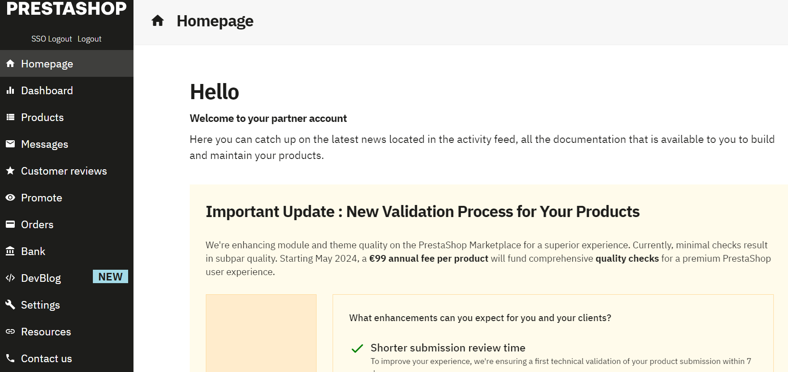Open the Dashboard bar chart icon
Screen dimensions: 788x372
[10, 90]
